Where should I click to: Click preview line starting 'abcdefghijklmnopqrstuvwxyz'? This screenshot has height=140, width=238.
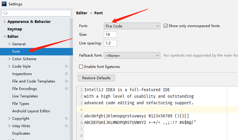pos(137,116)
